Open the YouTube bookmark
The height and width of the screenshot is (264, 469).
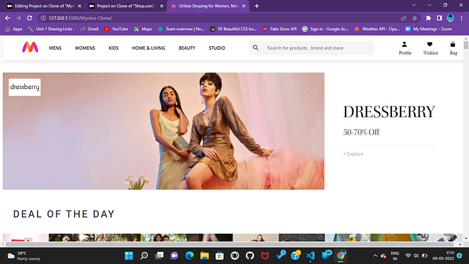(116, 29)
